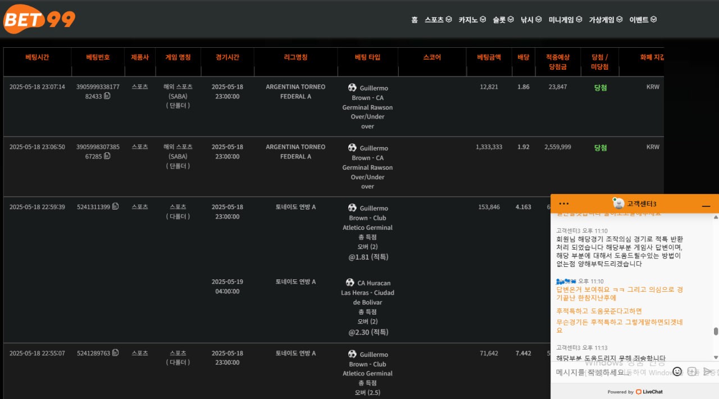
Task: Click the attach file icon in chat
Action: [x=692, y=371]
